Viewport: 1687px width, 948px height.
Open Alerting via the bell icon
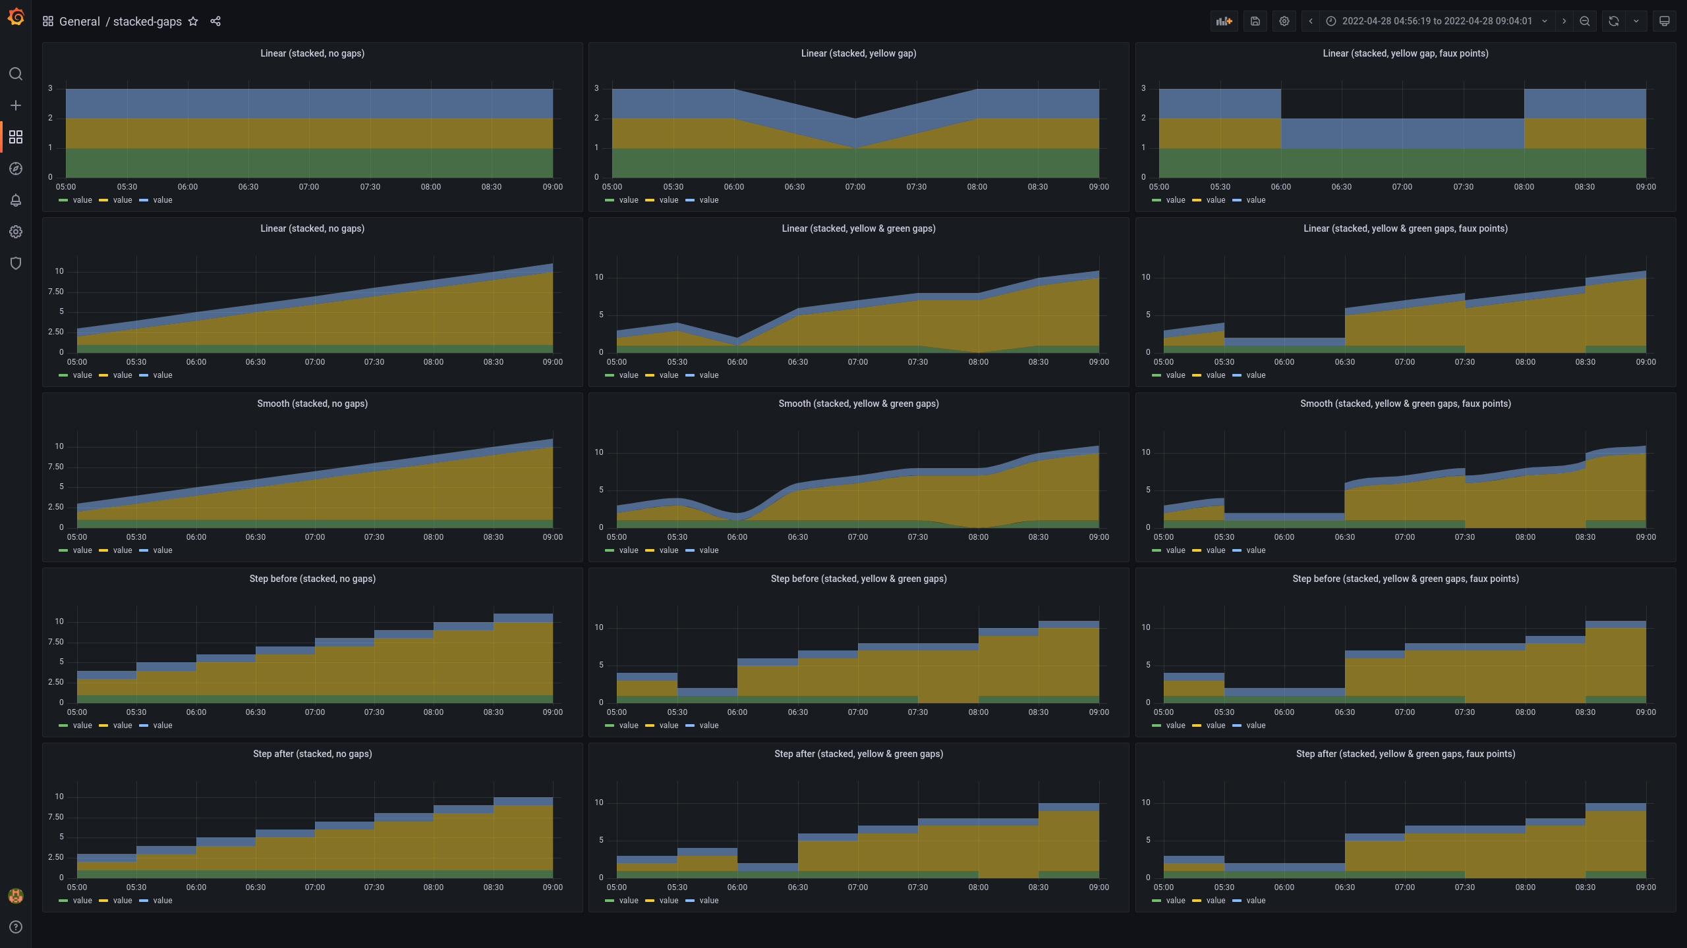(16, 200)
